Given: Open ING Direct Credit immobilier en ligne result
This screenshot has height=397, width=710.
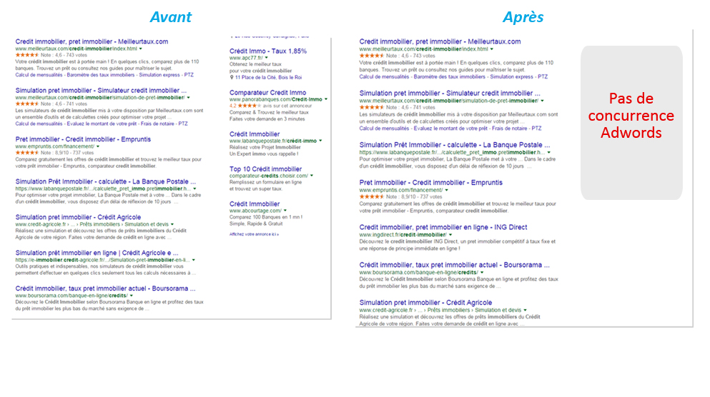Looking at the screenshot, I should (x=443, y=228).
